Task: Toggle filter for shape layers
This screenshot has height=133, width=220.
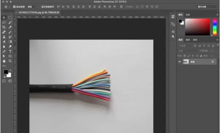Action: (x=209, y=46)
